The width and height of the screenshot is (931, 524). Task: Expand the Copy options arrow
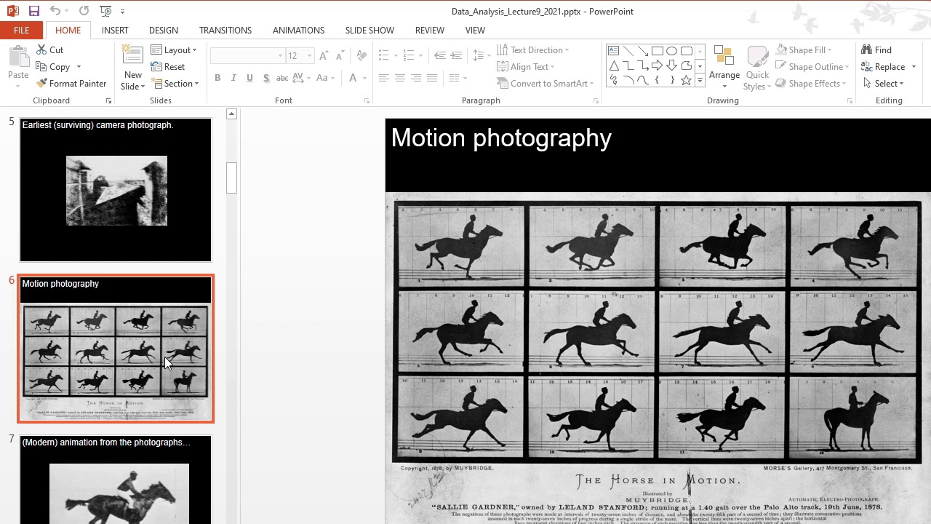tap(79, 67)
